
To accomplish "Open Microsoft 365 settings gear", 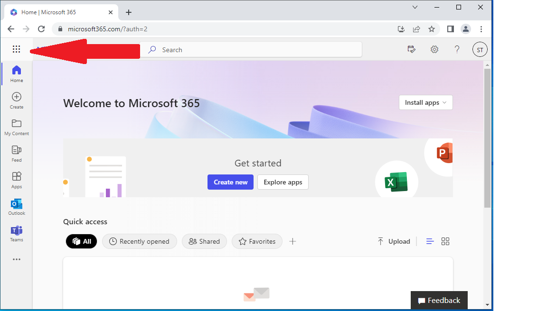I will pos(434,49).
